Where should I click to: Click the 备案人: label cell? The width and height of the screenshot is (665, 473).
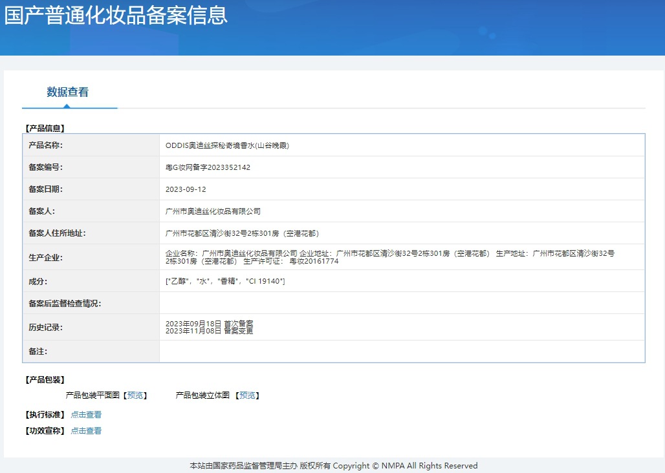point(91,211)
